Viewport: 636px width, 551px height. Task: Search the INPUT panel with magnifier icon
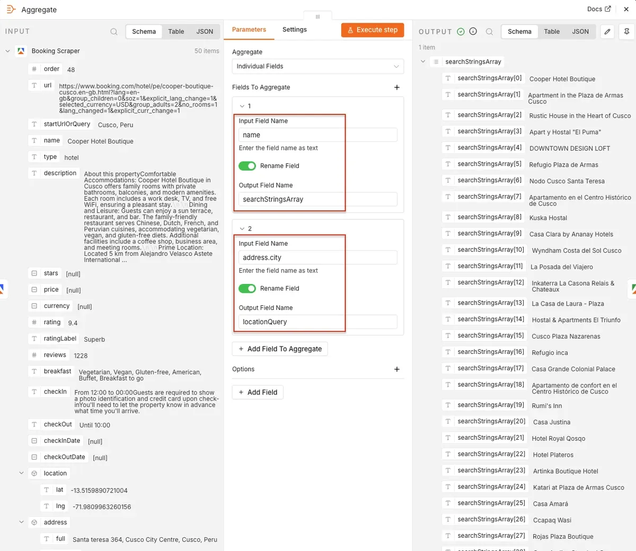[114, 32]
